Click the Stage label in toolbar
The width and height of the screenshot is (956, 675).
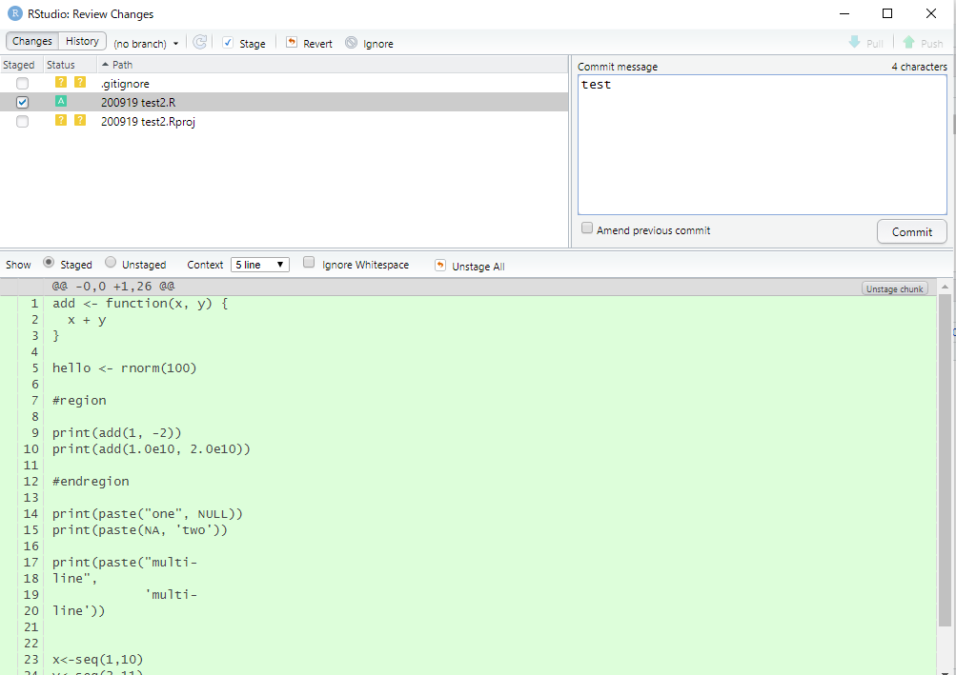pos(253,44)
